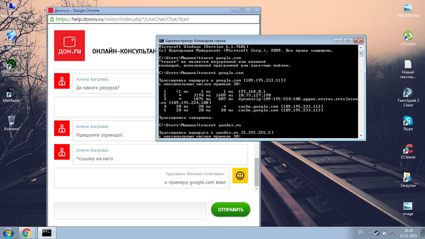425x239 pixels.
Task: Click the "ОНЛАЙН-КОНСУЛЬТАН" chat heading
Action: coord(124,51)
